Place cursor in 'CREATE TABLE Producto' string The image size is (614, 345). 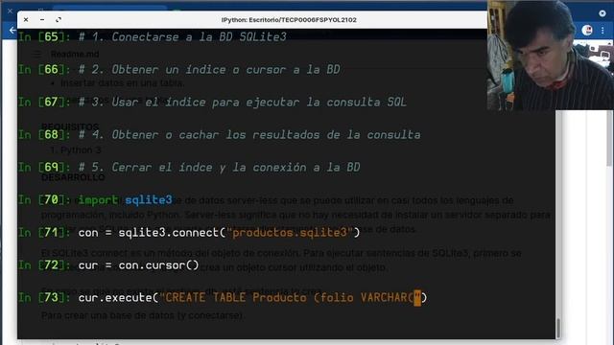[236, 298]
